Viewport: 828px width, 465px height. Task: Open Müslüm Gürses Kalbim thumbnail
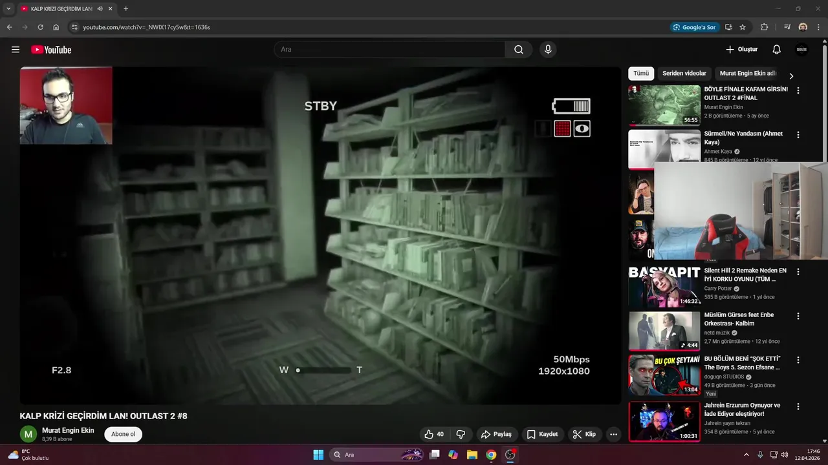[664, 331]
